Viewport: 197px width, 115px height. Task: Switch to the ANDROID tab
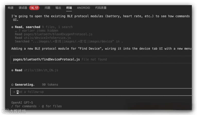point(83,8)
